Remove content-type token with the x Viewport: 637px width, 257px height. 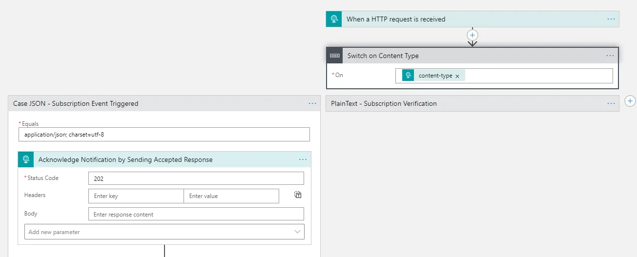pyautogui.click(x=457, y=76)
